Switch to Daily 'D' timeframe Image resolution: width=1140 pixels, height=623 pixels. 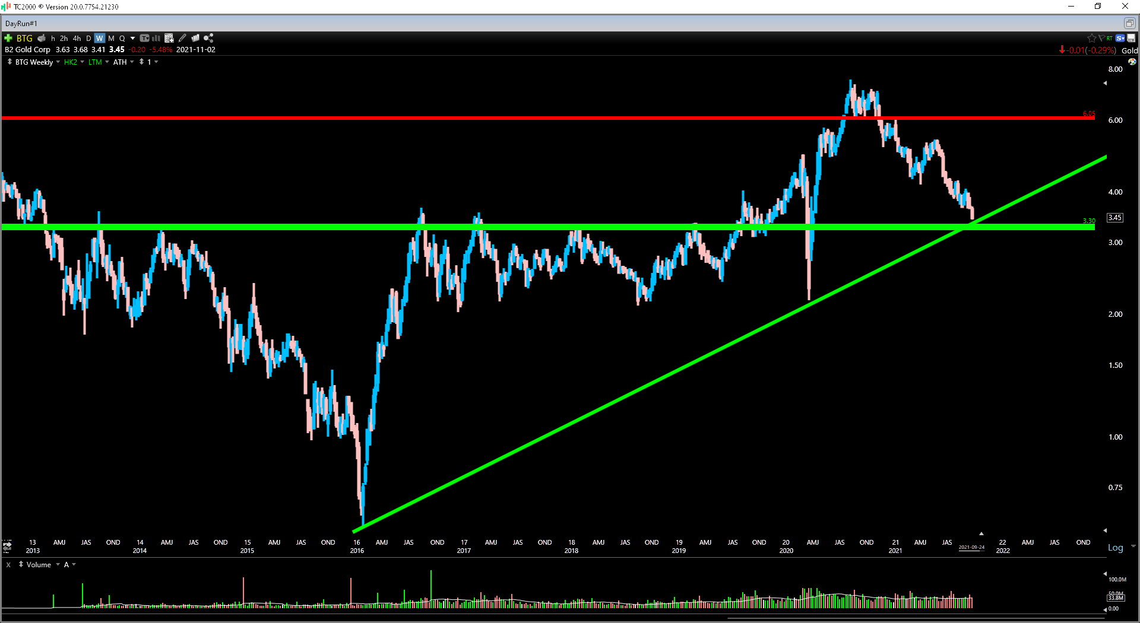pyautogui.click(x=88, y=38)
